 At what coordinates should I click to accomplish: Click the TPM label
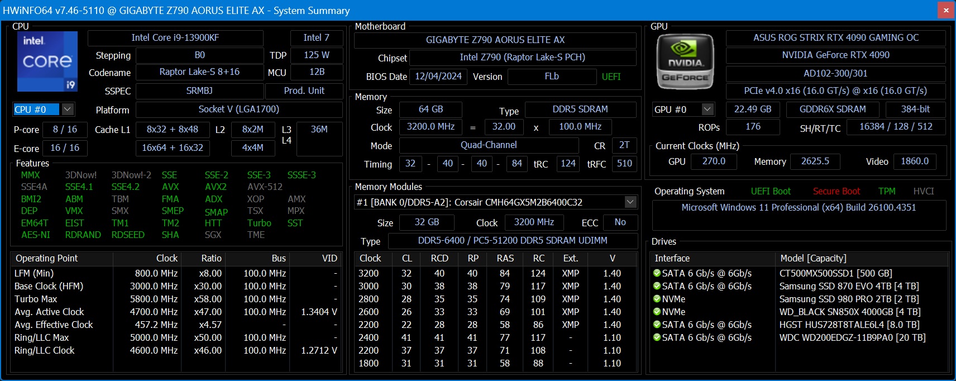pos(887,191)
